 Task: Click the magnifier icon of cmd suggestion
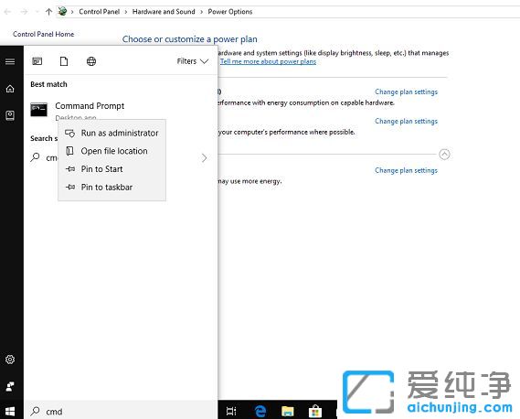pos(35,157)
